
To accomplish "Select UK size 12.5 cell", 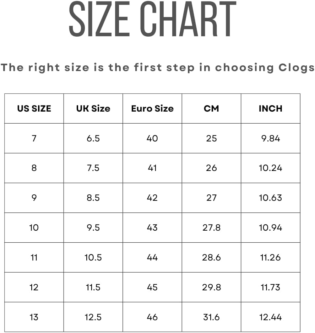I will tap(93, 317).
